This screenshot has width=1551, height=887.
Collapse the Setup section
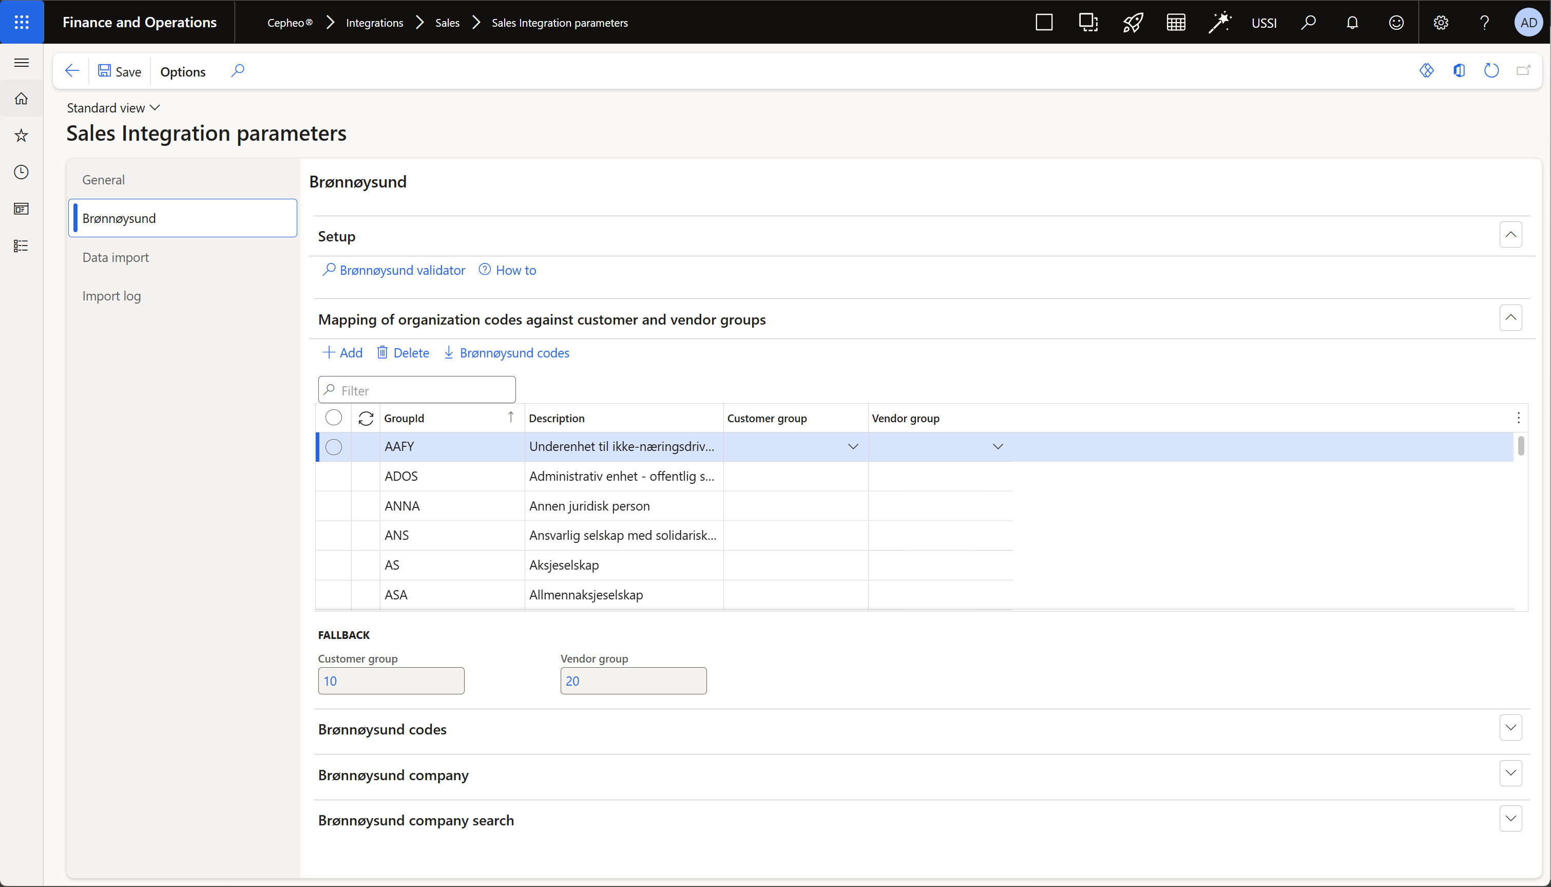(1510, 235)
